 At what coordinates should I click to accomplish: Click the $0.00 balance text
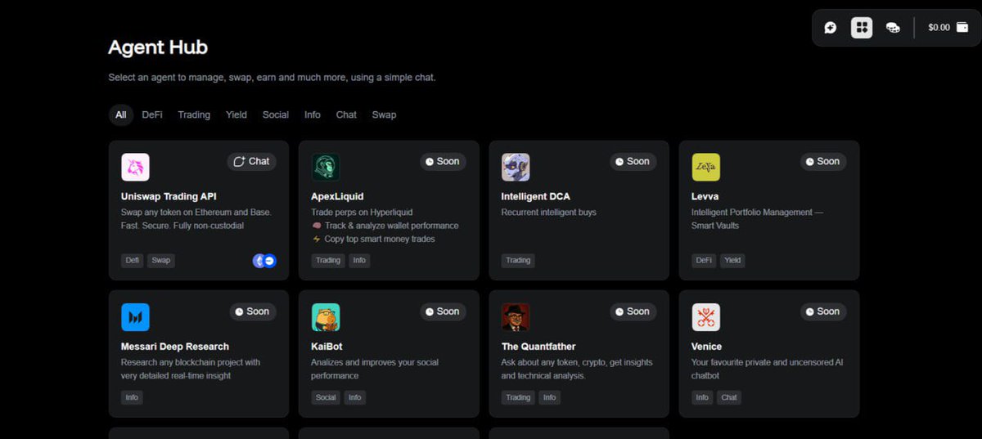pos(939,28)
